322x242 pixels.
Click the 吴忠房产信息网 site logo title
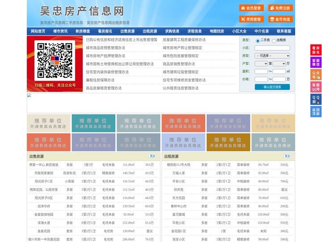coord(82,11)
